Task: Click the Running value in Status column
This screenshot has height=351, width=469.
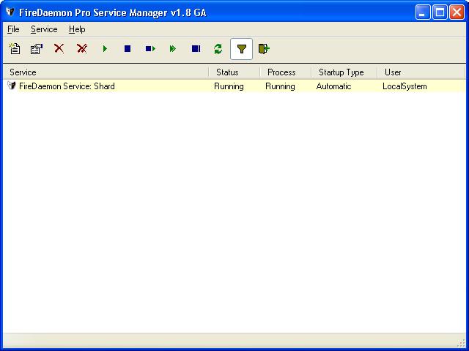Action: pyautogui.click(x=229, y=86)
